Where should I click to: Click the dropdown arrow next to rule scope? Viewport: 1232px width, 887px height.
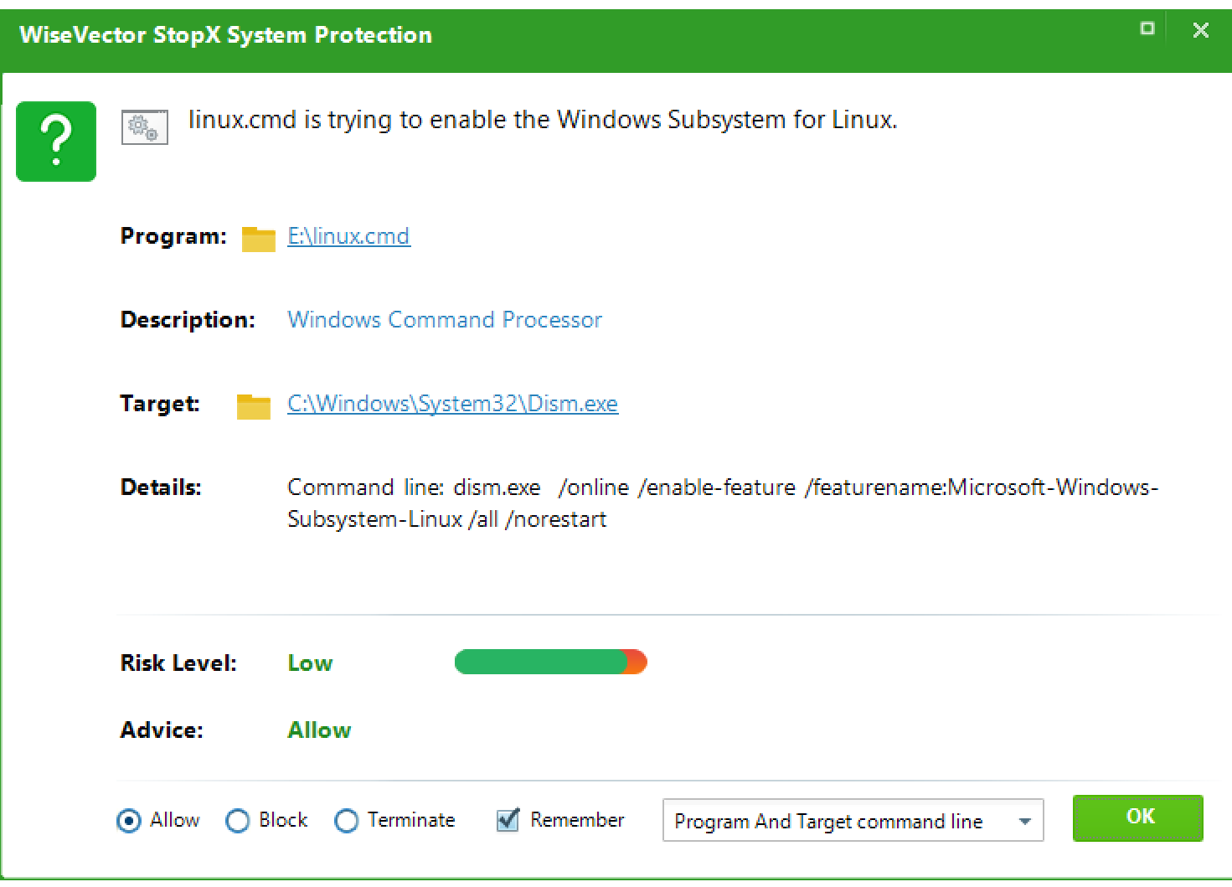[1024, 822]
